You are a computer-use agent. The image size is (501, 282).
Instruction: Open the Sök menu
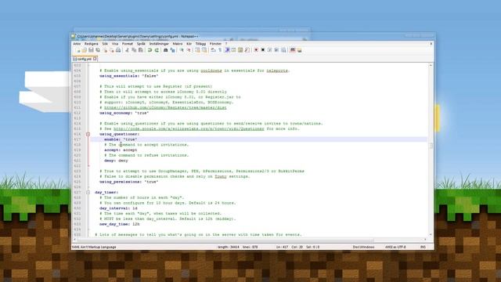105,44
